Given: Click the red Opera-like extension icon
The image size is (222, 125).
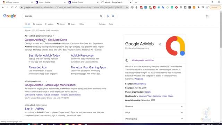Looking at the screenshot, I should [176, 7].
